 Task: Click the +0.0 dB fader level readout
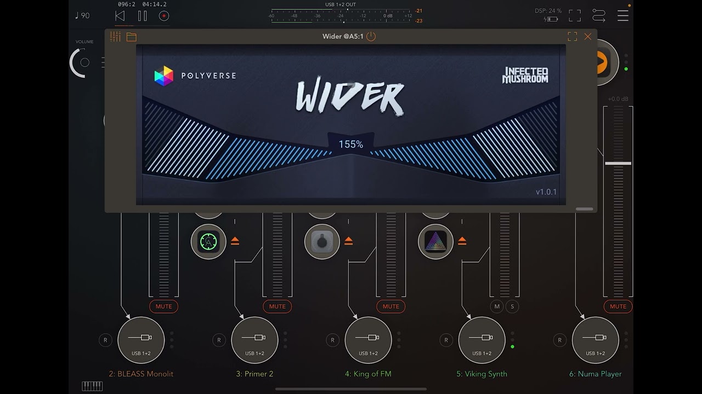point(618,99)
